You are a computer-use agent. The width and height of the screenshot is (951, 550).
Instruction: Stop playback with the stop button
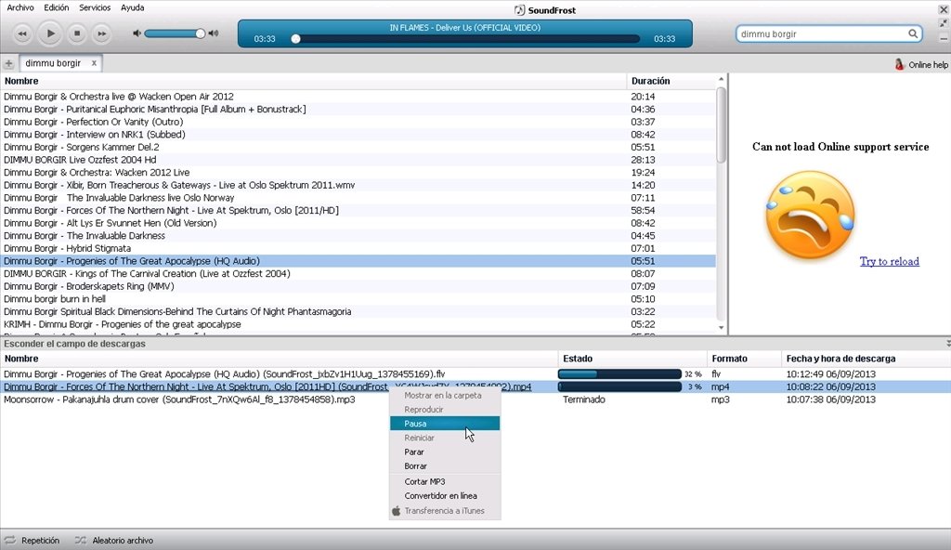coord(77,34)
